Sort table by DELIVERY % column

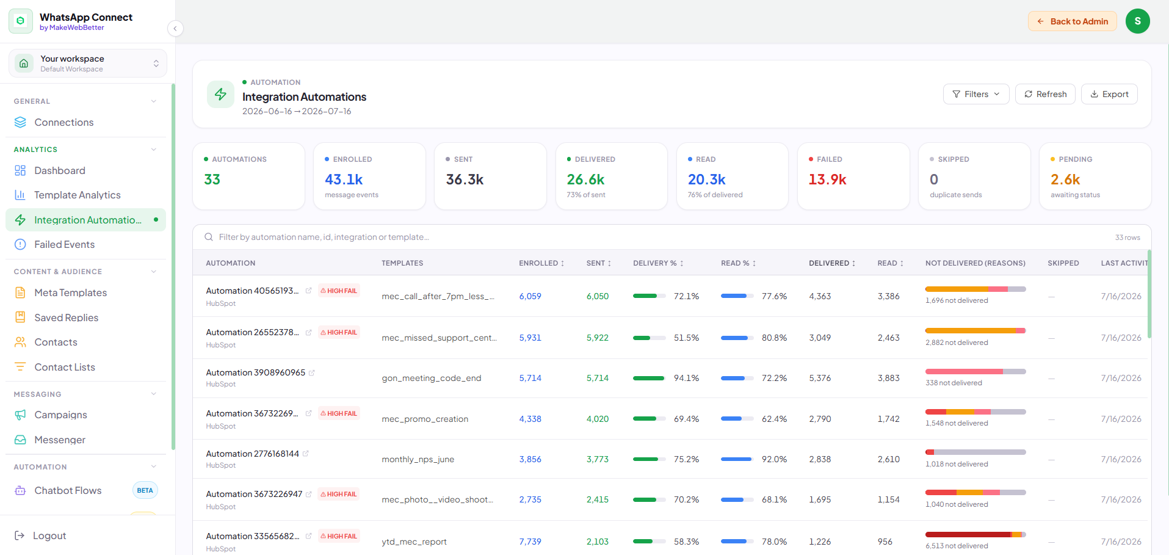click(x=658, y=263)
